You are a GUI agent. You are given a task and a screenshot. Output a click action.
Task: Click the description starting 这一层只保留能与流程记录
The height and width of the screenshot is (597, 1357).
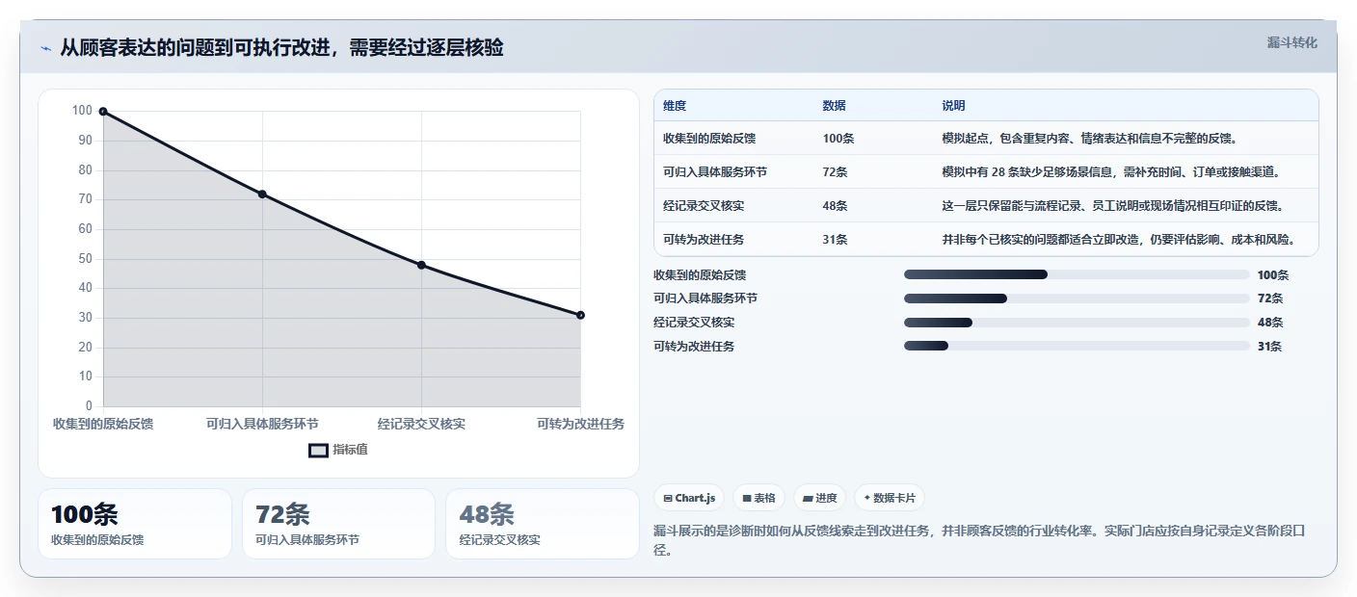pos(1112,206)
